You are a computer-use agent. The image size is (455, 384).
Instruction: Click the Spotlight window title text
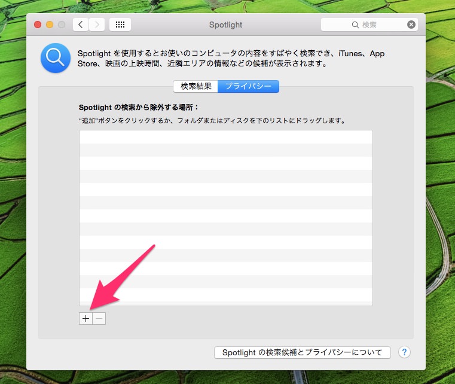pyautogui.click(x=226, y=25)
